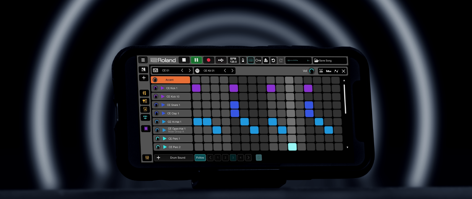Select the purple drum pad grid icon
The height and width of the screenshot is (199, 472).
coord(146,129)
